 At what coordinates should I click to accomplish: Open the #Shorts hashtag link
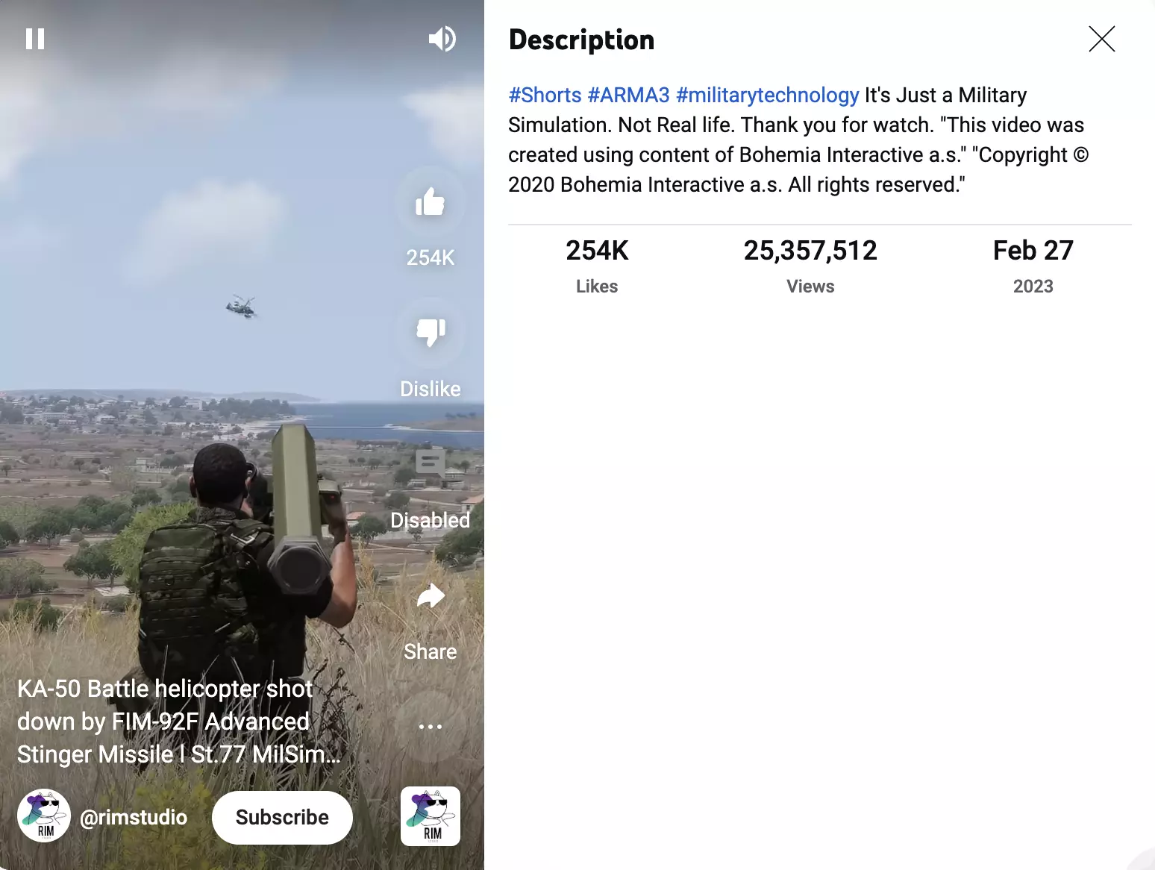545,96
